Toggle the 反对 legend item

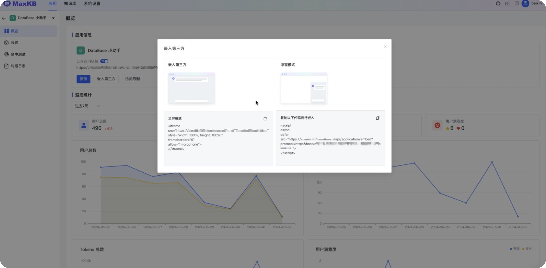(x=527, y=249)
